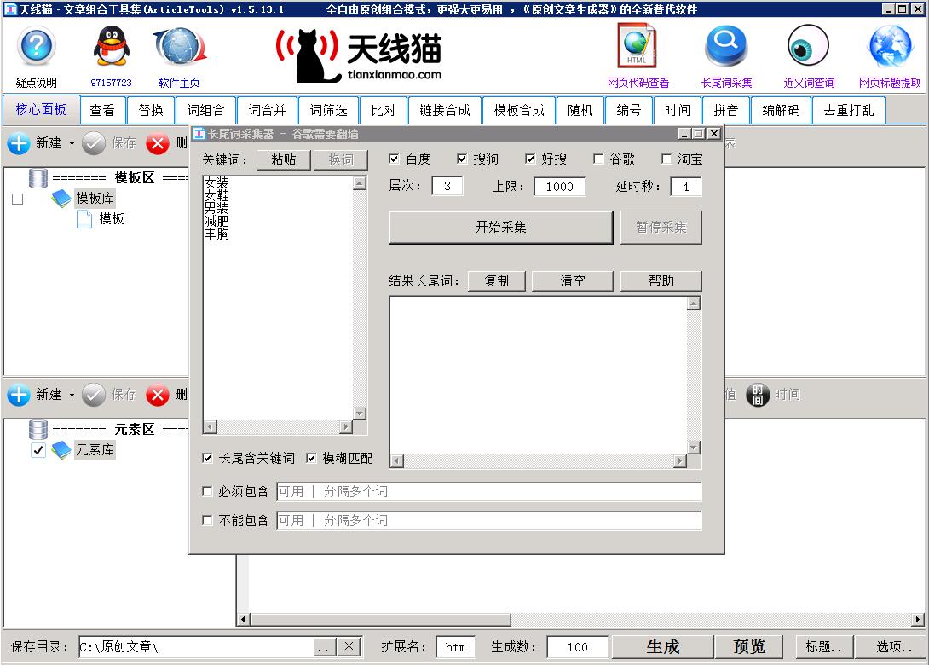Click the 开始采集 button
Screen dimensions: 929x665
(500, 227)
